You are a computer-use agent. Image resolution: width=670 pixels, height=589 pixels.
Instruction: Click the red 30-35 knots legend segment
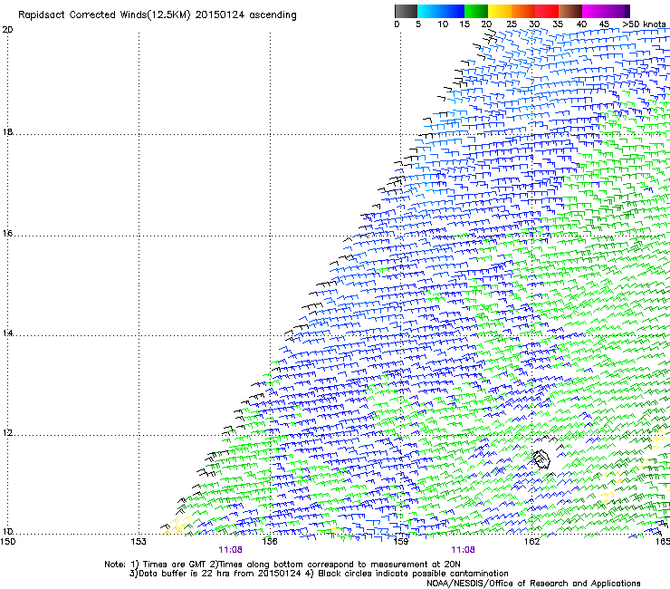coord(547,11)
